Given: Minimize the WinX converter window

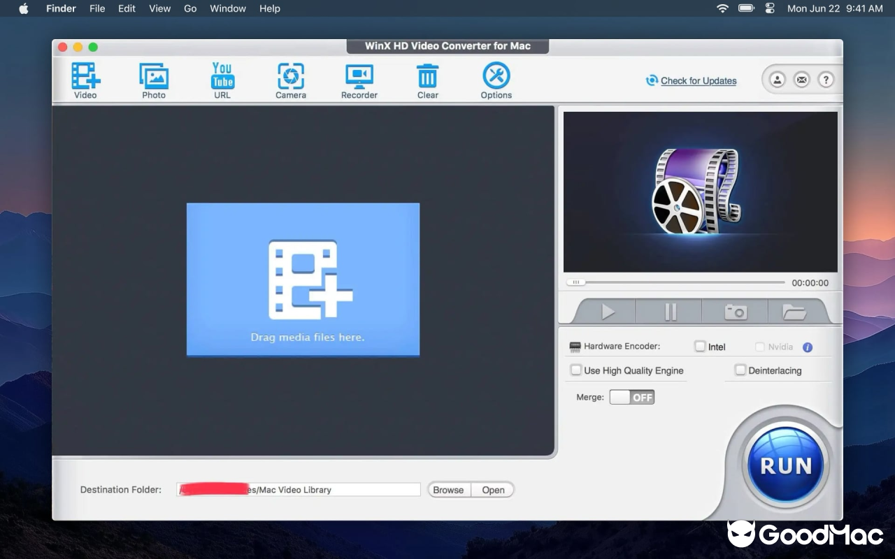Looking at the screenshot, I should pyautogui.click(x=78, y=47).
